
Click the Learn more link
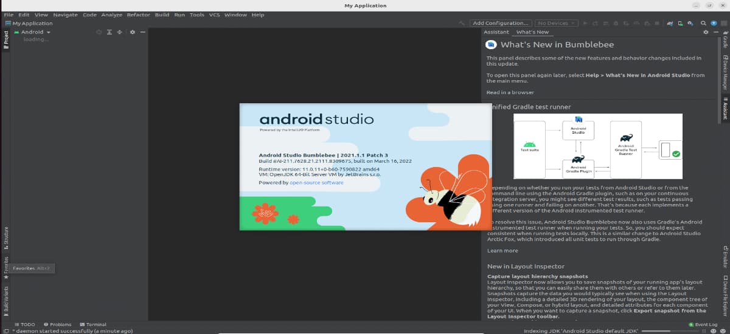coord(502,250)
